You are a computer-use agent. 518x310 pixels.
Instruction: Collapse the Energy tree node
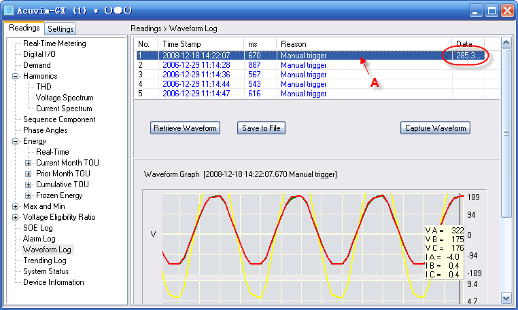15,142
